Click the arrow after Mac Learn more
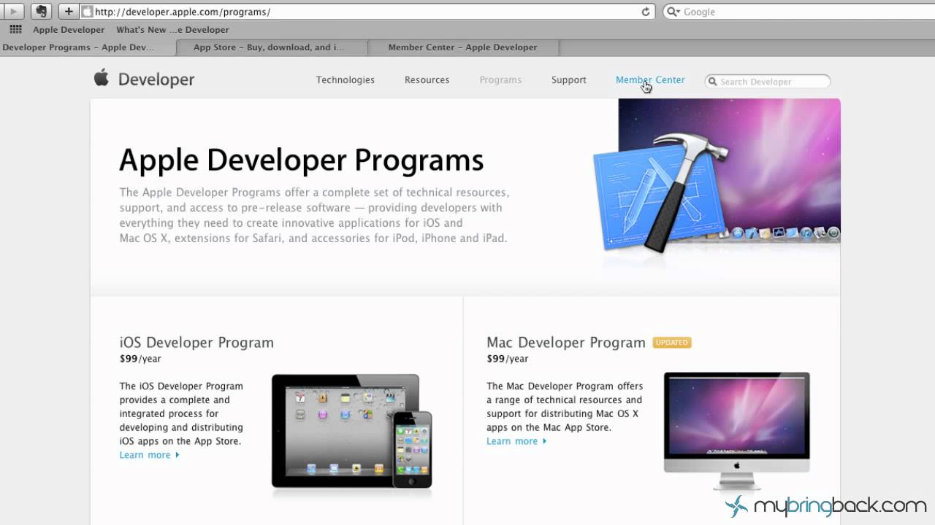Image resolution: width=935 pixels, height=525 pixels. [544, 441]
